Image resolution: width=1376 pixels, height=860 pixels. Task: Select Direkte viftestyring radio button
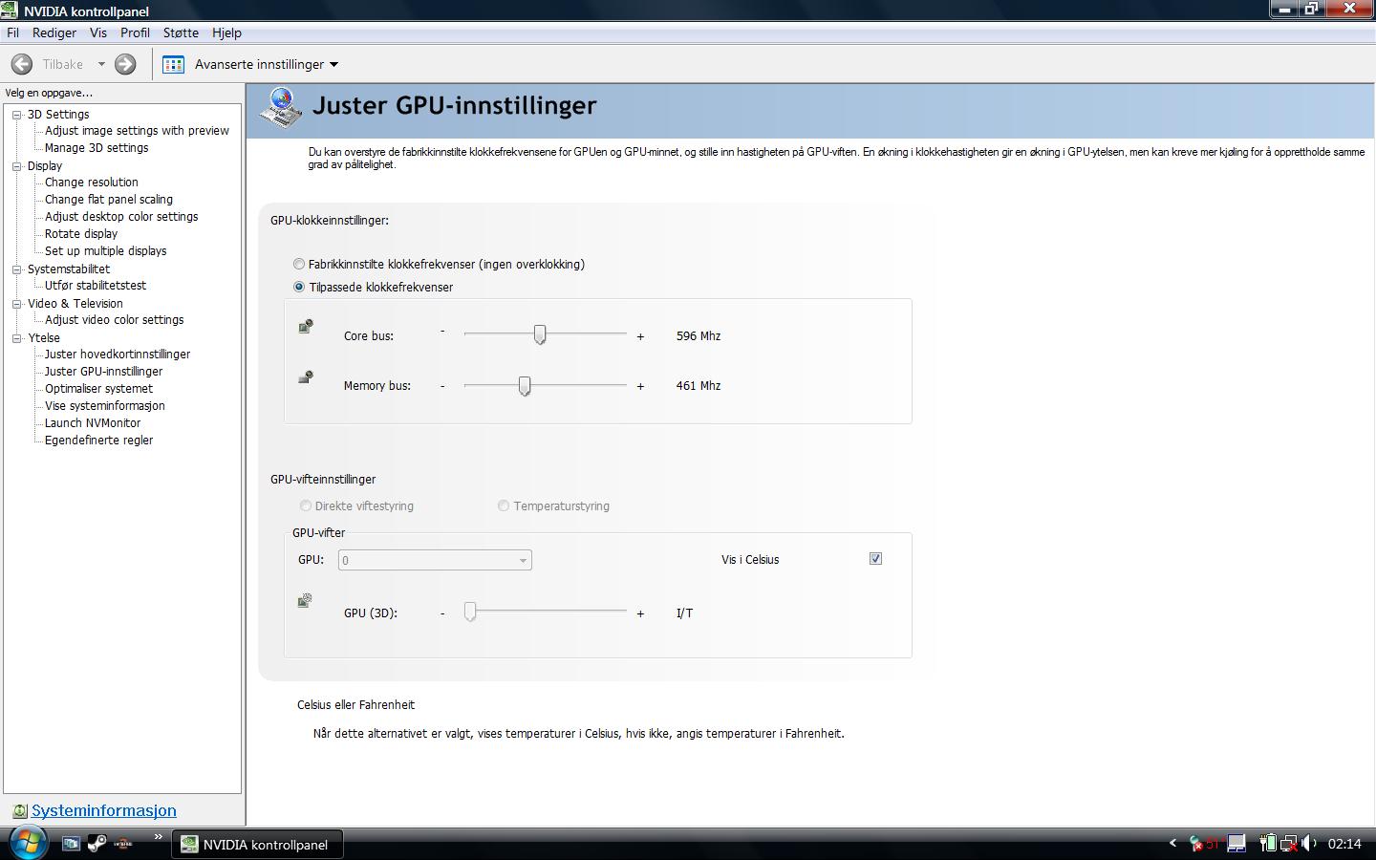tap(306, 505)
